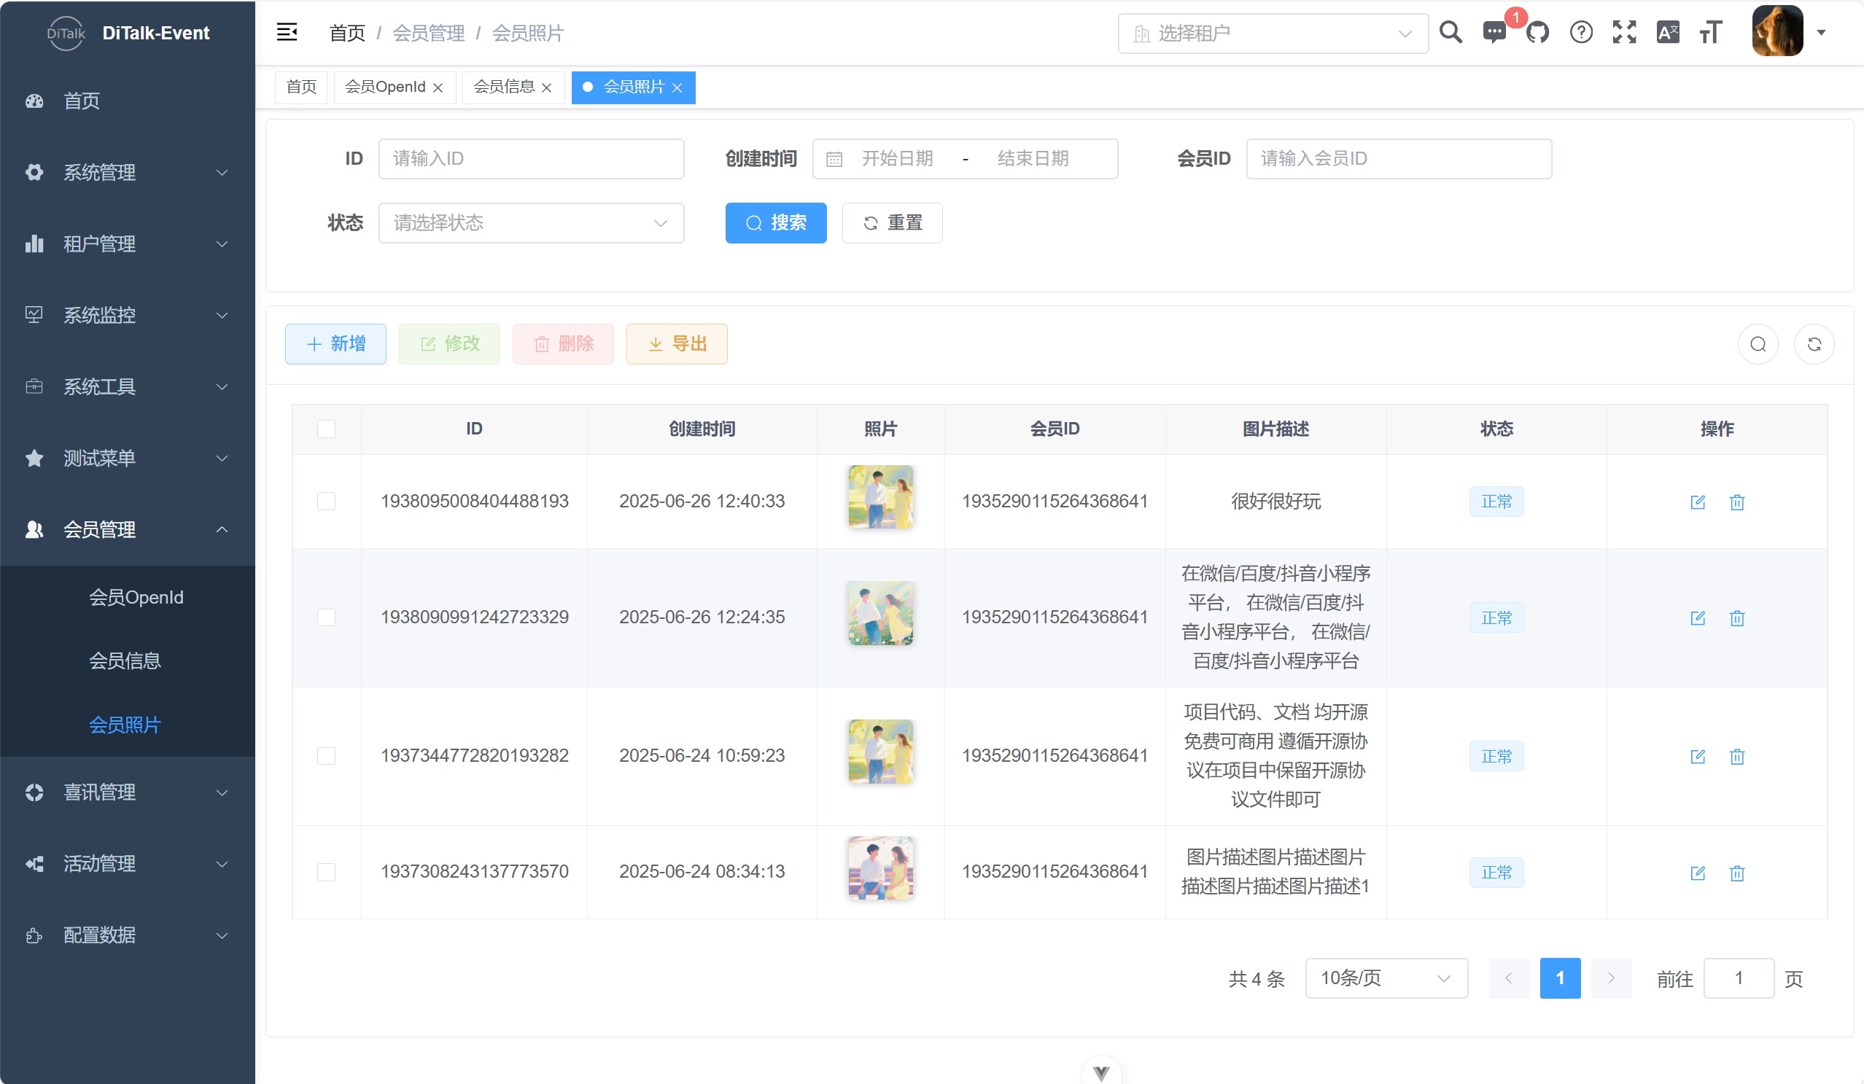Tick checkbox for row 1937344772820193282
The height and width of the screenshot is (1084, 1864).
[326, 756]
